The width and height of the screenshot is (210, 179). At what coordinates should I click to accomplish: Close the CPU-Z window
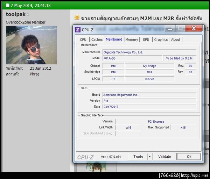pyautogui.click(x=194, y=28)
